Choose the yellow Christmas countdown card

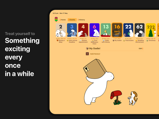coord(151,30)
